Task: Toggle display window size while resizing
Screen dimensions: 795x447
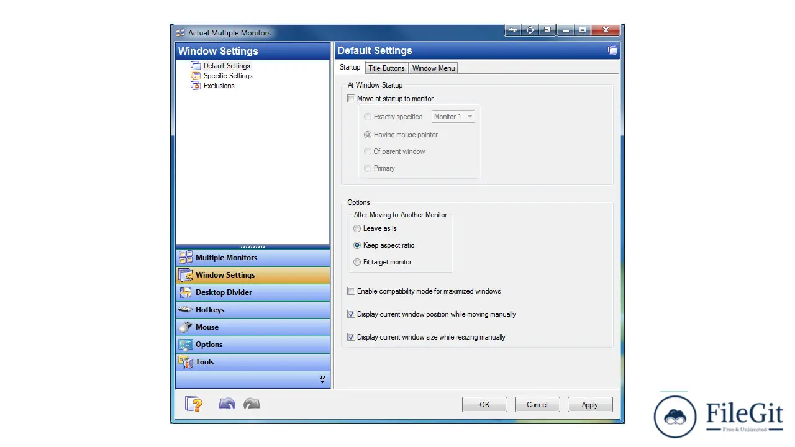Action: [352, 337]
